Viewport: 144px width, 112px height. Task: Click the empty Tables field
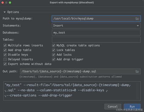click(96, 40)
